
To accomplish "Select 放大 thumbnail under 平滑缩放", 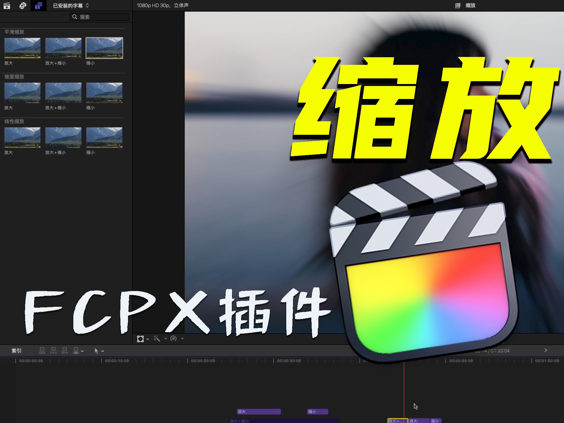I will (22, 48).
